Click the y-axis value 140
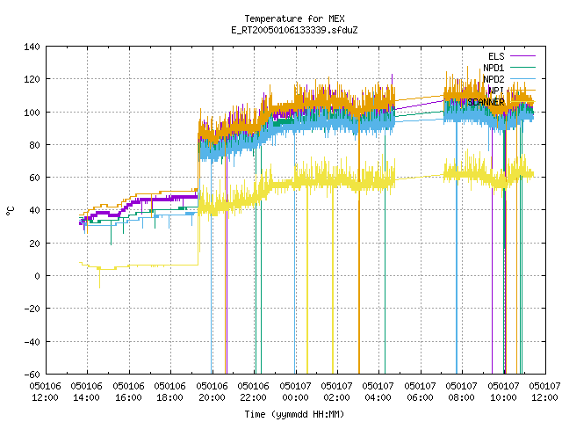Image resolution: width=562 pixels, height=422 pixels. (x=32, y=47)
